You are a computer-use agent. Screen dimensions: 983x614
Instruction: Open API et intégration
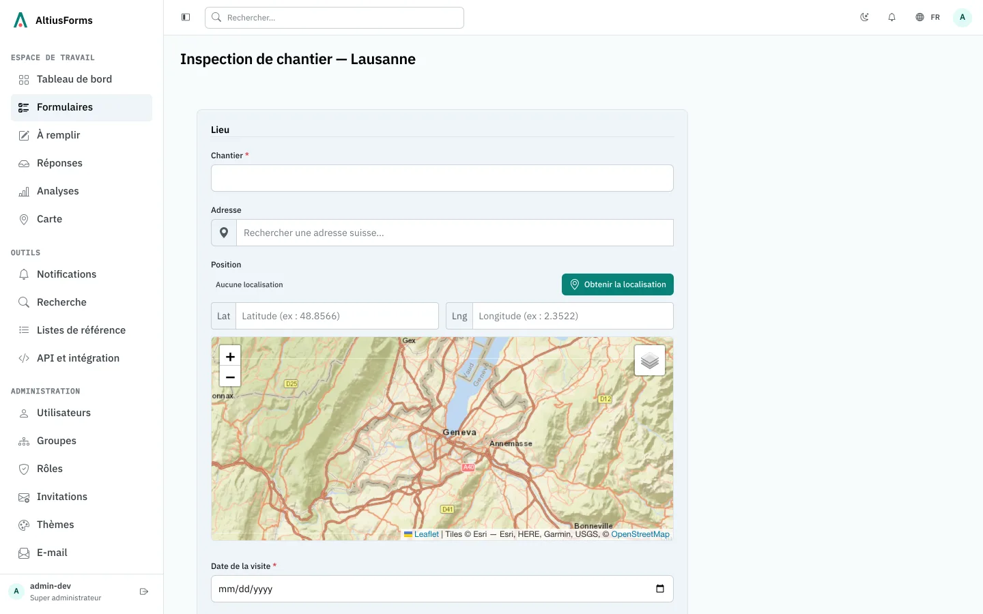pos(81,358)
